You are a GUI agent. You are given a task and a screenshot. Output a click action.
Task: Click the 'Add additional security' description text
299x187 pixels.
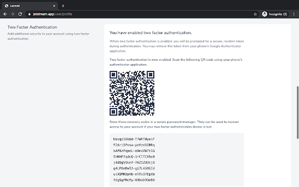[x=48, y=36]
